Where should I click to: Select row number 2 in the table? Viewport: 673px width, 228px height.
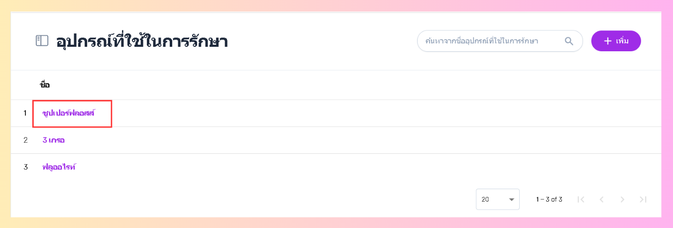pos(25,140)
